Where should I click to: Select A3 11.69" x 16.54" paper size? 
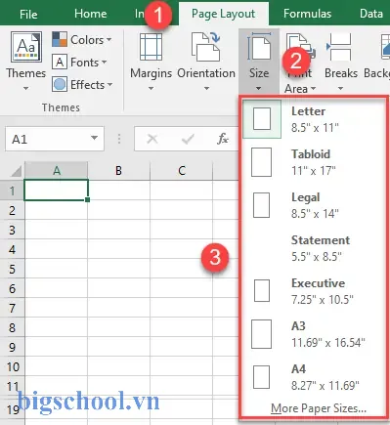tap(314, 334)
